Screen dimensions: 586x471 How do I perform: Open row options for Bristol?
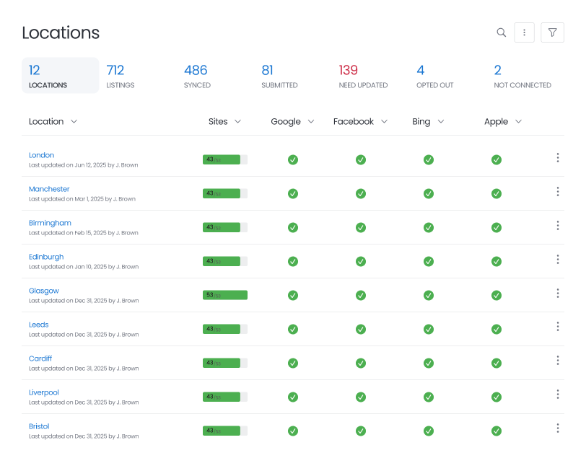point(558,428)
